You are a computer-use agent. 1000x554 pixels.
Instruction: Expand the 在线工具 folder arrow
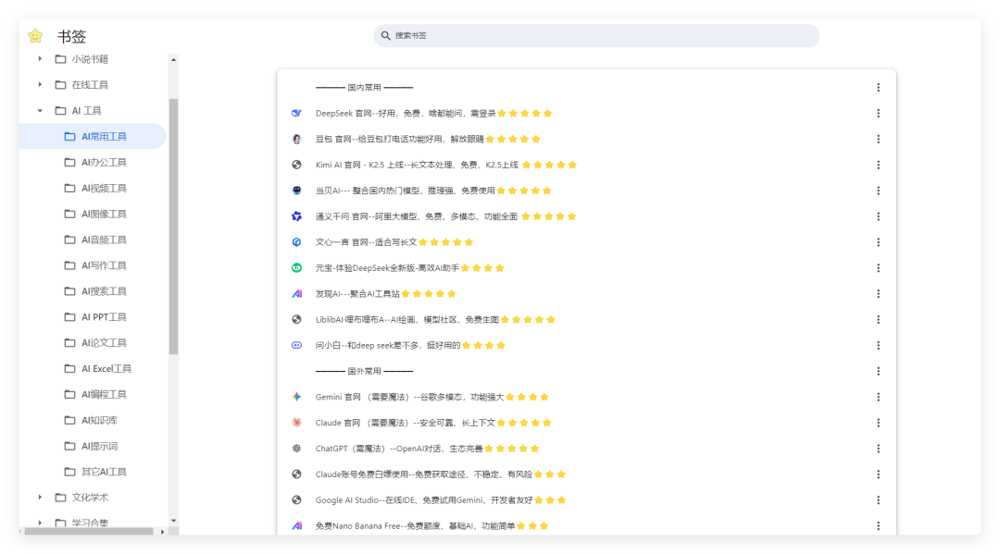point(40,85)
